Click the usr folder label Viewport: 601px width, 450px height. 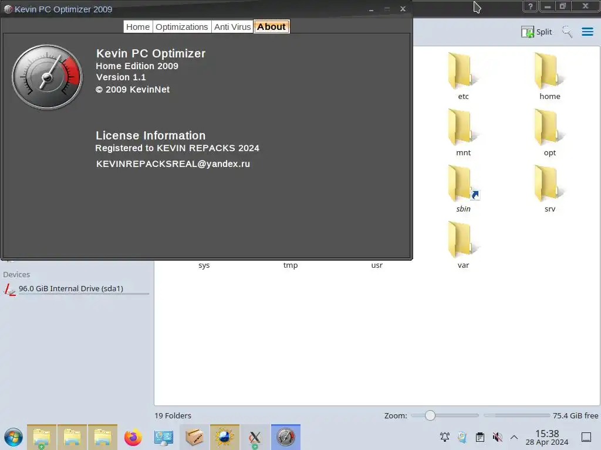[x=377, y=265]
